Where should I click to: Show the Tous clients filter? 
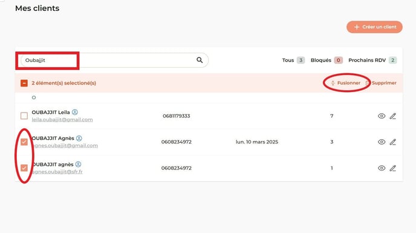coord(293,61)
